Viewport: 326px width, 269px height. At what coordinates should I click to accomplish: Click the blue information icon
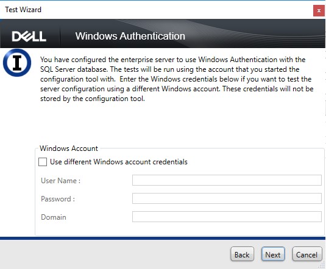coord(17,63)
